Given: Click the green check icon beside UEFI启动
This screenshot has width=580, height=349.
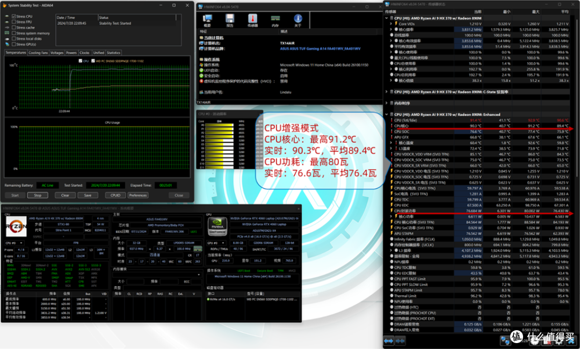Looking at the screenshot, I should coord(201,70).
